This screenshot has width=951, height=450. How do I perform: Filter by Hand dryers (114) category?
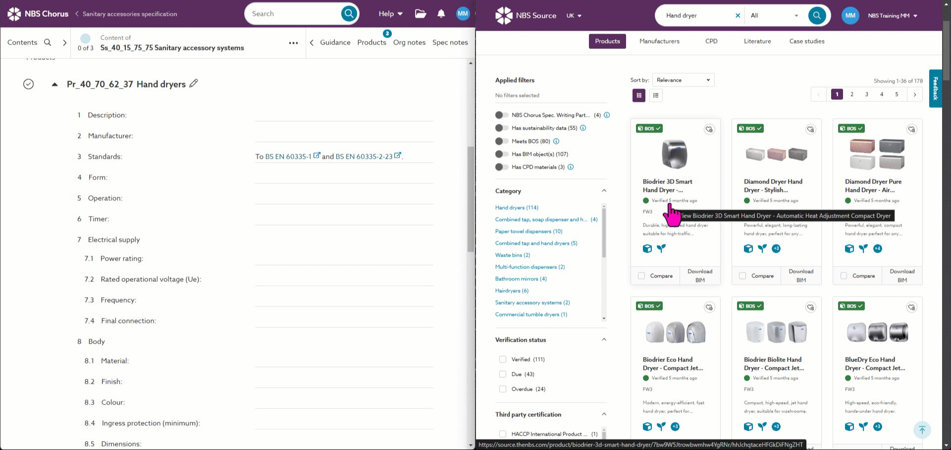pyautogui.click(x=517, y=208)
